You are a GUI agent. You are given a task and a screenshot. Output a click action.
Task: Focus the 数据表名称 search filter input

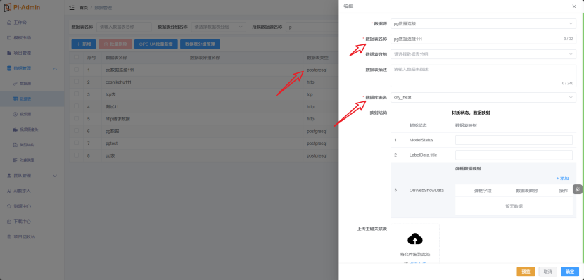pos(124,27)
